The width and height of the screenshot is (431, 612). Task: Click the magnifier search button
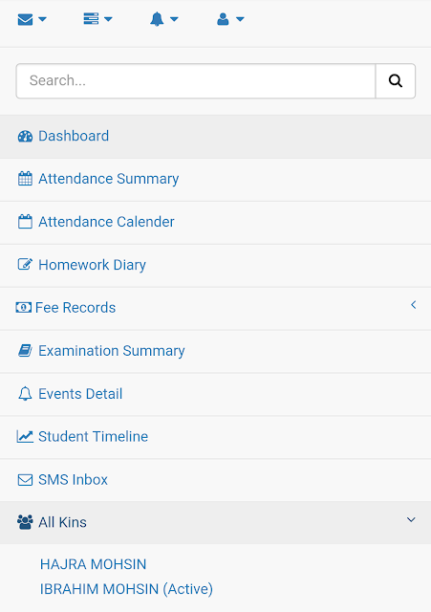pyautogui.click(x=395, y=80)
